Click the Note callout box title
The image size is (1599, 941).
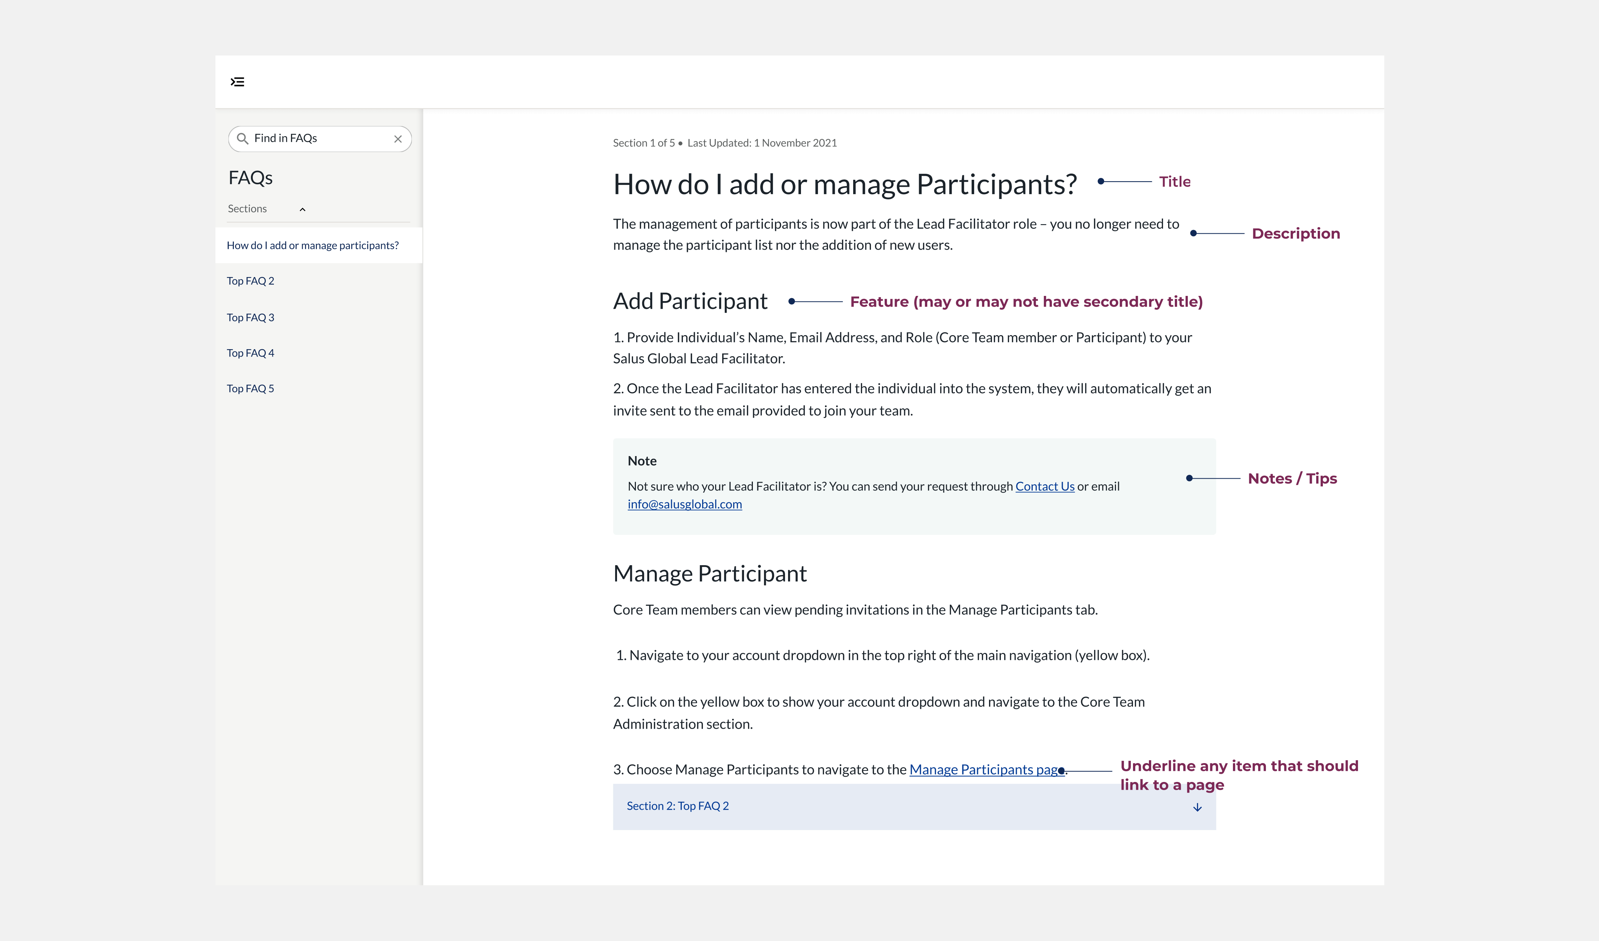(x=641, y=461)
